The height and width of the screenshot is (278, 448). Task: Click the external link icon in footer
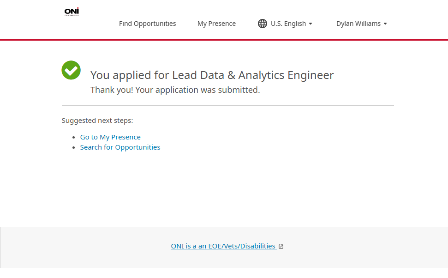(x=281, y=247)
